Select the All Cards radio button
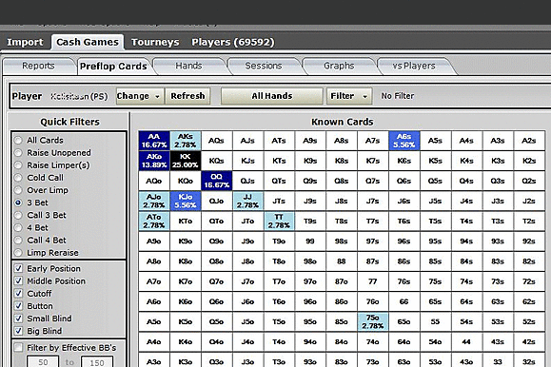This screenshot has height=367, width=551. pyautogui.click(x=18, y=141)
